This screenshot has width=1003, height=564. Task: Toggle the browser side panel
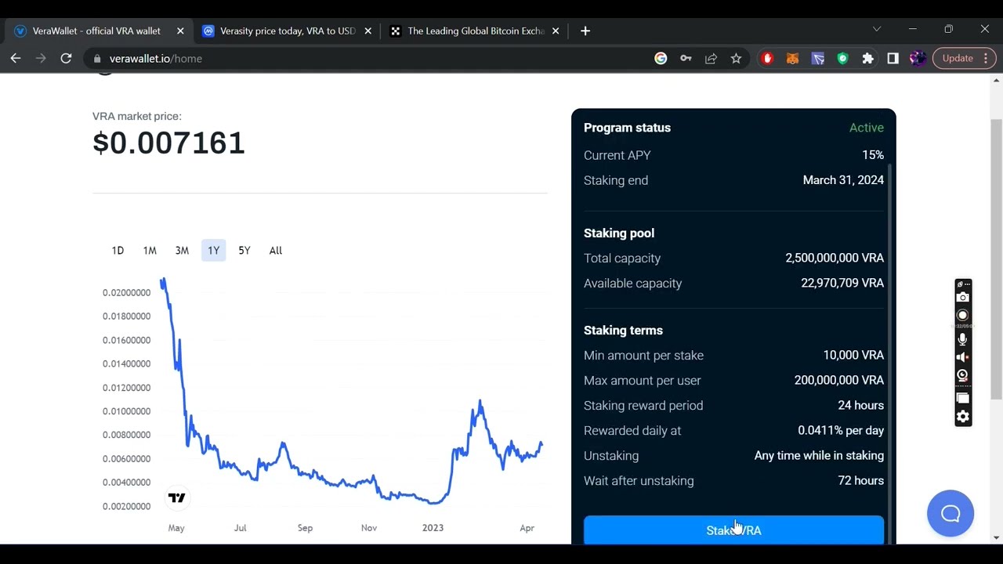(893, 58)
